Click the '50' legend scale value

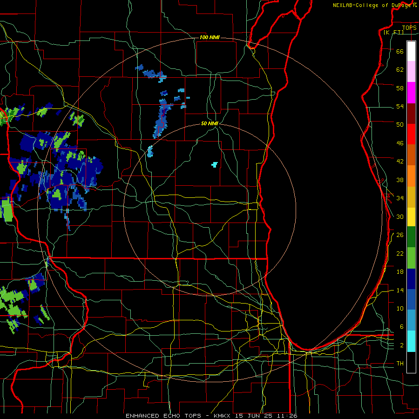coord(400,125)
